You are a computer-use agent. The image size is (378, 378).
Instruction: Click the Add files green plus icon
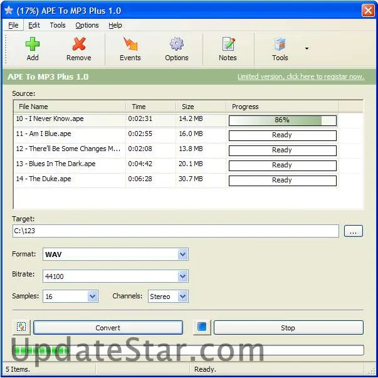coord(33,44)
